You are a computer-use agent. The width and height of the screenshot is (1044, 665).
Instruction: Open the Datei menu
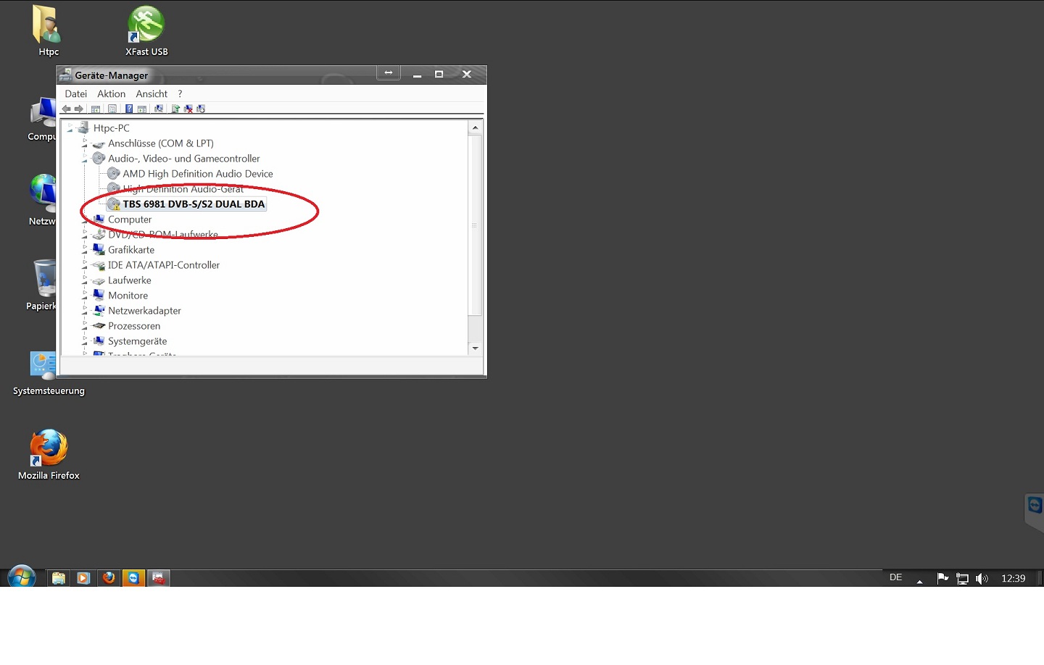[75, 93]
